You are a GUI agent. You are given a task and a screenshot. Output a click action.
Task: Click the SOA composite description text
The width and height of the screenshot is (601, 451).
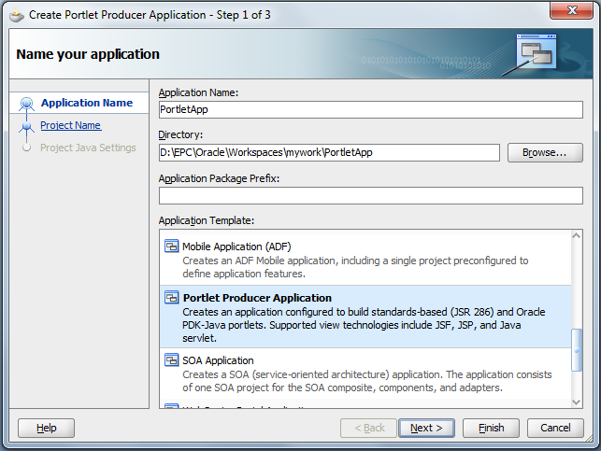pyautogui.click(x=367, y=381)
